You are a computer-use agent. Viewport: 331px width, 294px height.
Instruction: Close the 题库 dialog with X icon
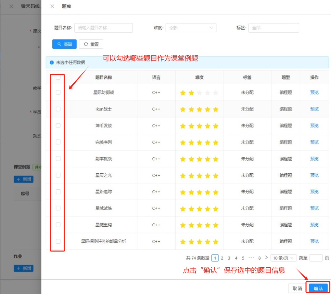52,7
